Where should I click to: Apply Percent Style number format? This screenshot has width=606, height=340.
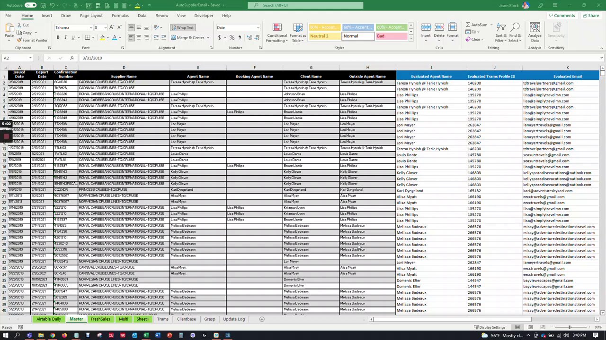click(x=232, y=37)
